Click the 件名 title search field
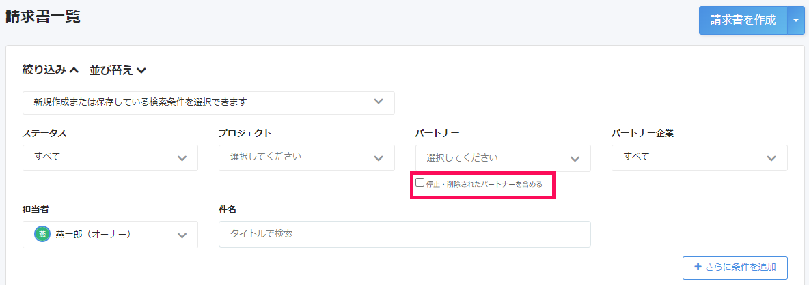The height and width of the screenshot is (285, 809). (x=404, y=234)
